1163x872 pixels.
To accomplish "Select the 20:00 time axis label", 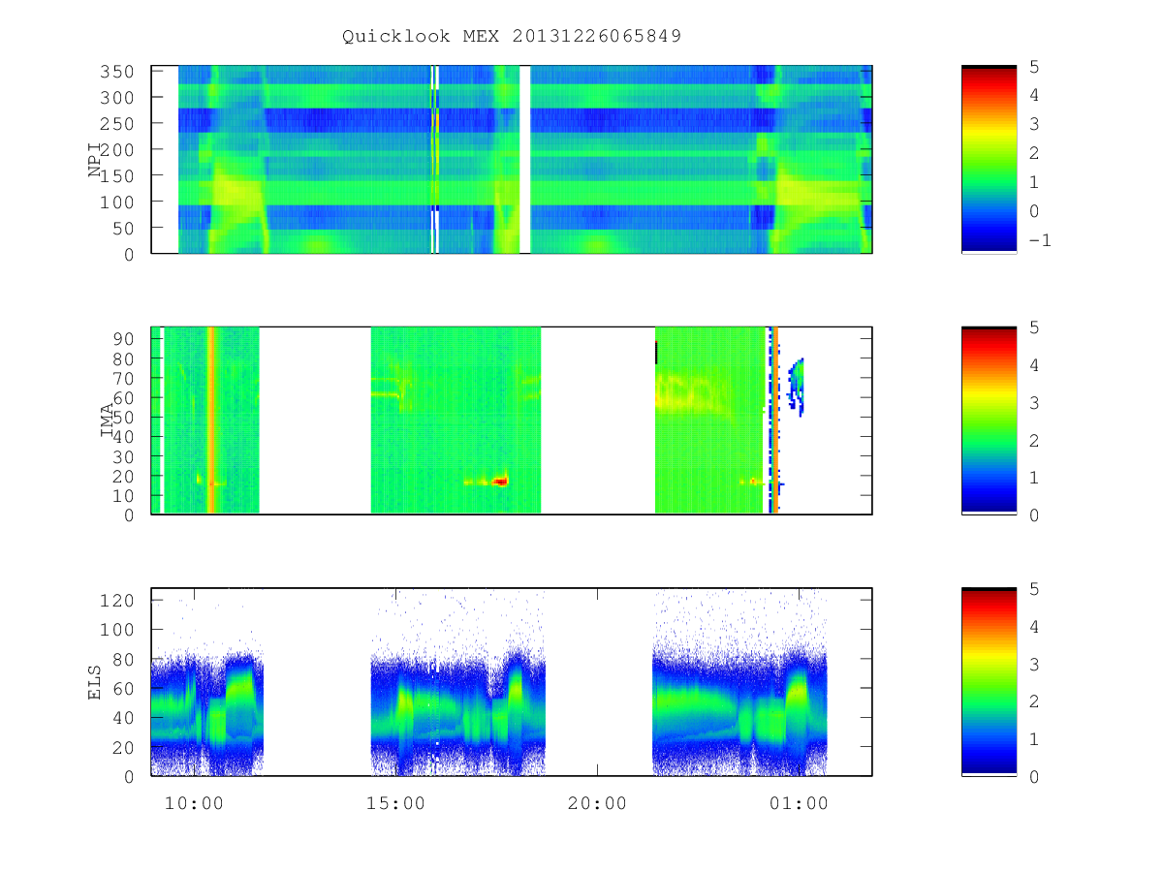I will (x=597, y=803).
